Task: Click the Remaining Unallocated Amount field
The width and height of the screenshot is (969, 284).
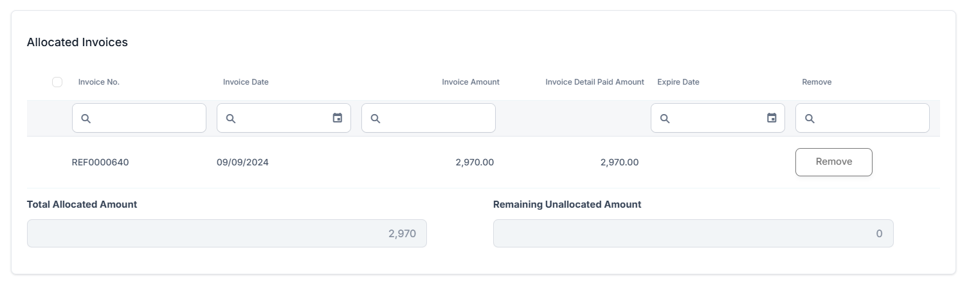Action: point(693,233)
